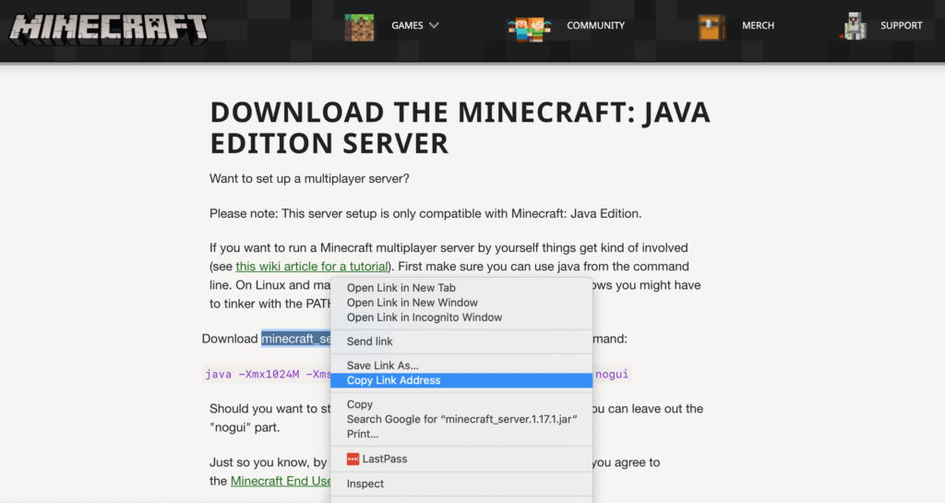Choose Save Link As option

click(382, 365)
